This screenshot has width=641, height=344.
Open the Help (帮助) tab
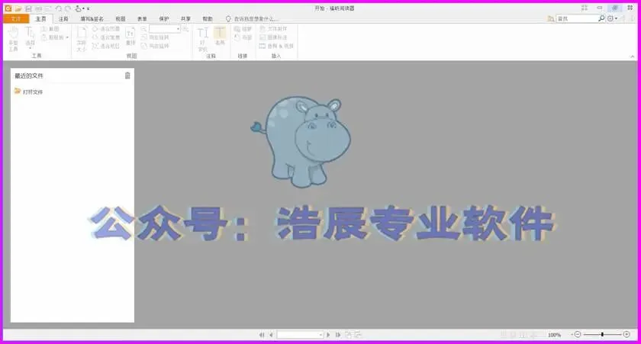[x=208, y=19]
